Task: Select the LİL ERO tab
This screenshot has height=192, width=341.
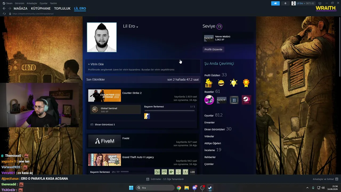Action: pos(80,9)
